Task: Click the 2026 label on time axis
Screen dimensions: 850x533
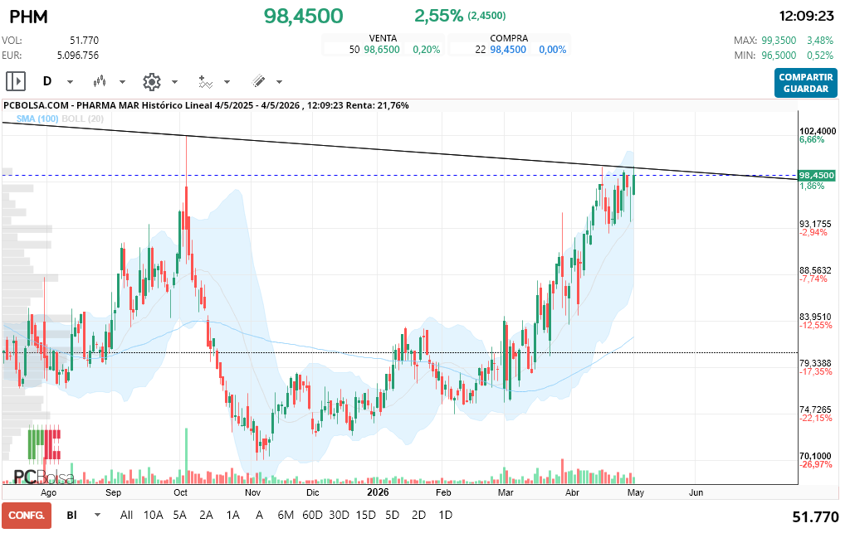Action: coord(378,492)
